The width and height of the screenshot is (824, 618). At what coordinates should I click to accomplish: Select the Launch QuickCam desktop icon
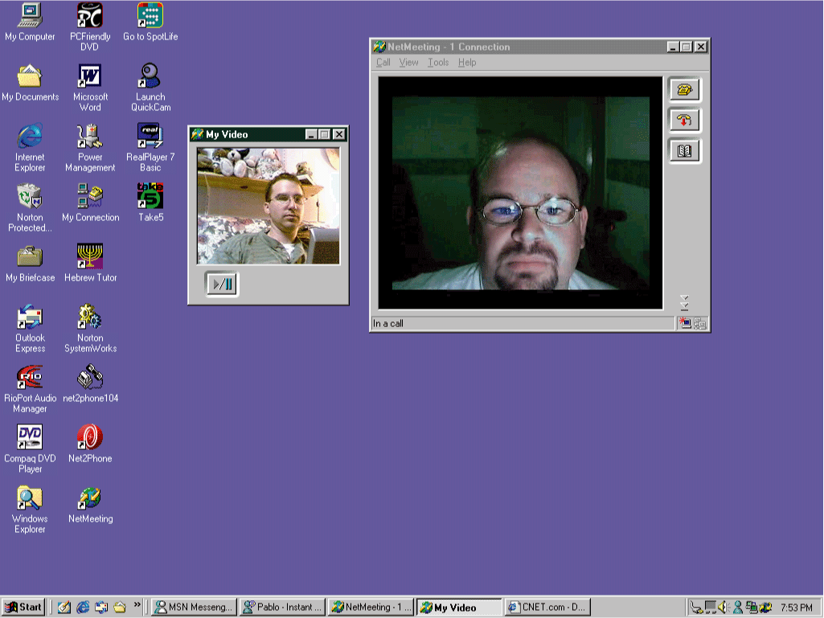click(150, 88)
